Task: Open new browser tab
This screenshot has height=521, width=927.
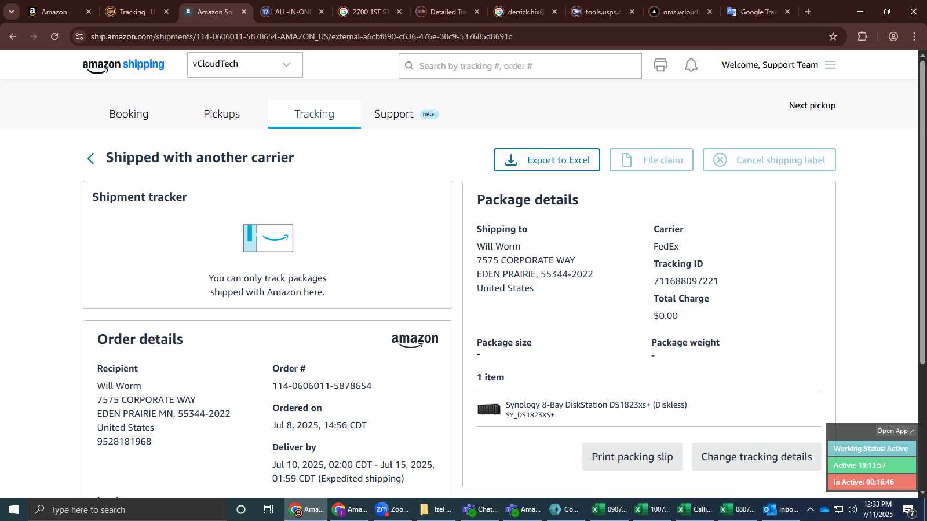Action: pyautogui.click(x=808, y=12)
